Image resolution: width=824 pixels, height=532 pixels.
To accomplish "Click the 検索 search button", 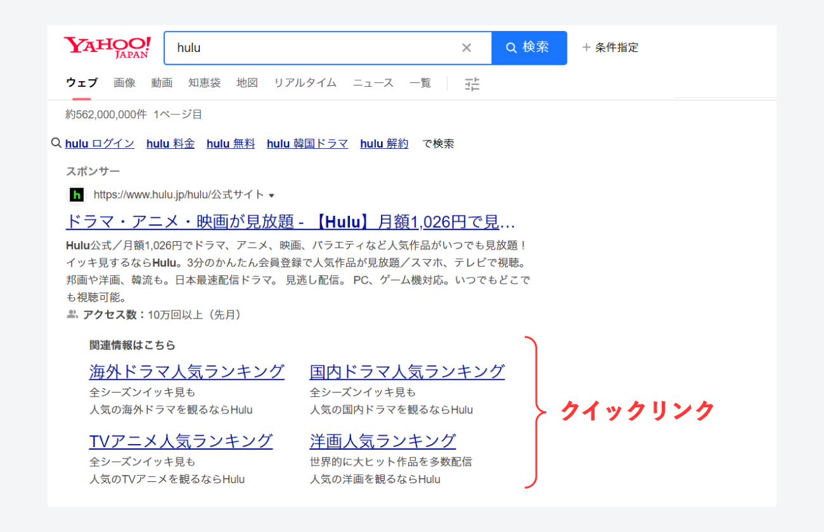I will coord(529,47).
